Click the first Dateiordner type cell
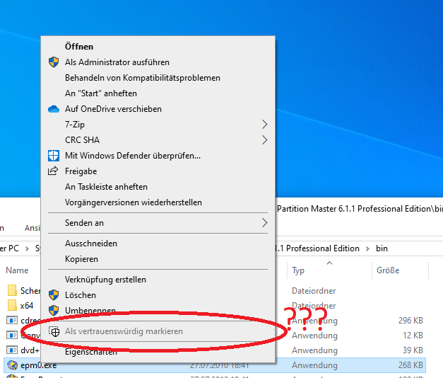 pos(314,291)
